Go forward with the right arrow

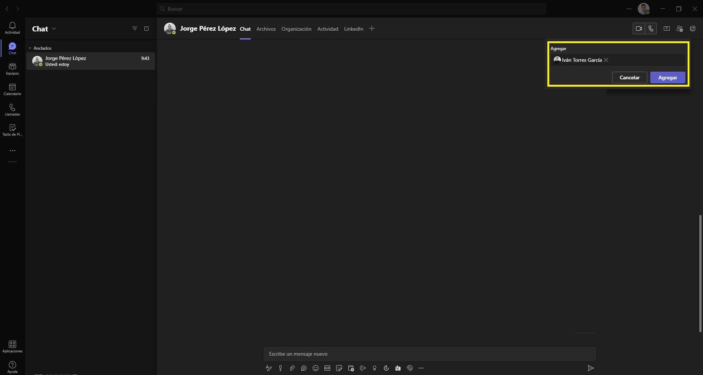18,9
